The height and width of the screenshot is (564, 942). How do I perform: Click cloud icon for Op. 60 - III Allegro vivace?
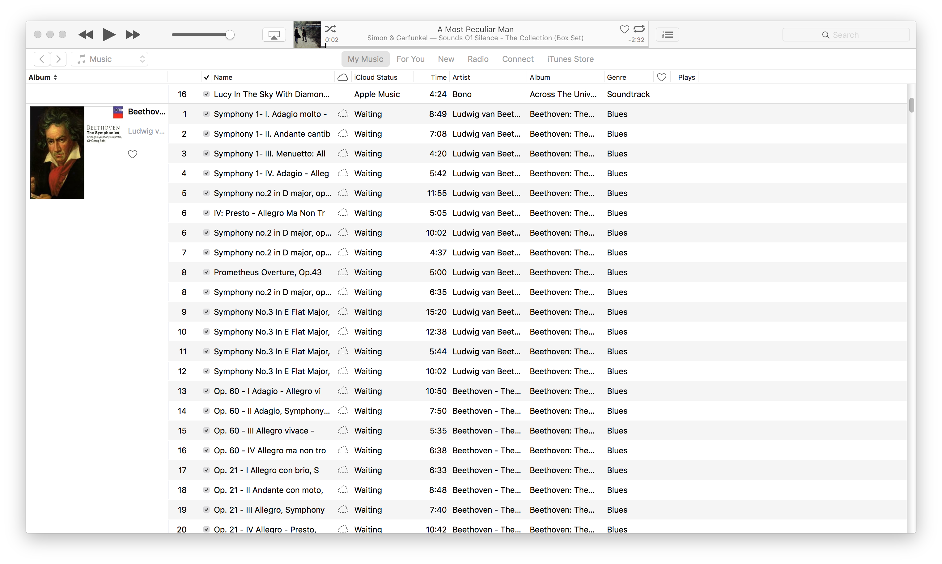tap(343, 430)
